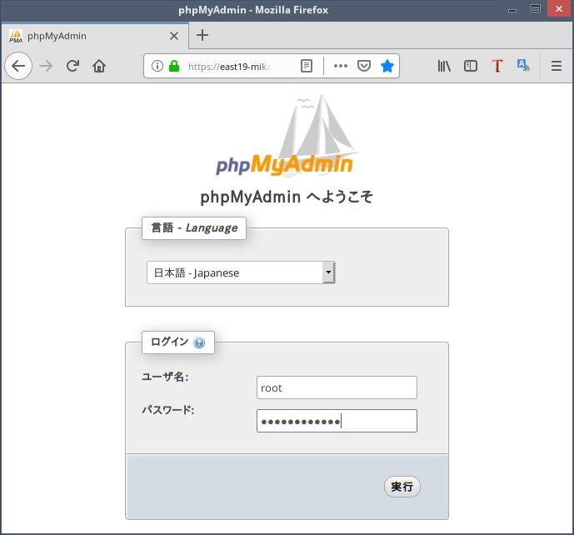Click the ユーザ名 label
Viewport: 574px width, 535px height.
pos(165,377)
